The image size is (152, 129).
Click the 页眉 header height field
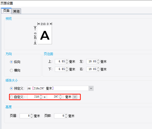coord(25,116)
